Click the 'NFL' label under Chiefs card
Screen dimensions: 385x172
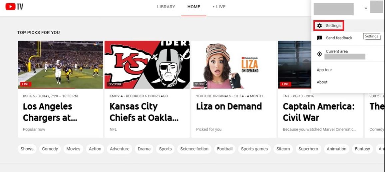tap(113, 129)
